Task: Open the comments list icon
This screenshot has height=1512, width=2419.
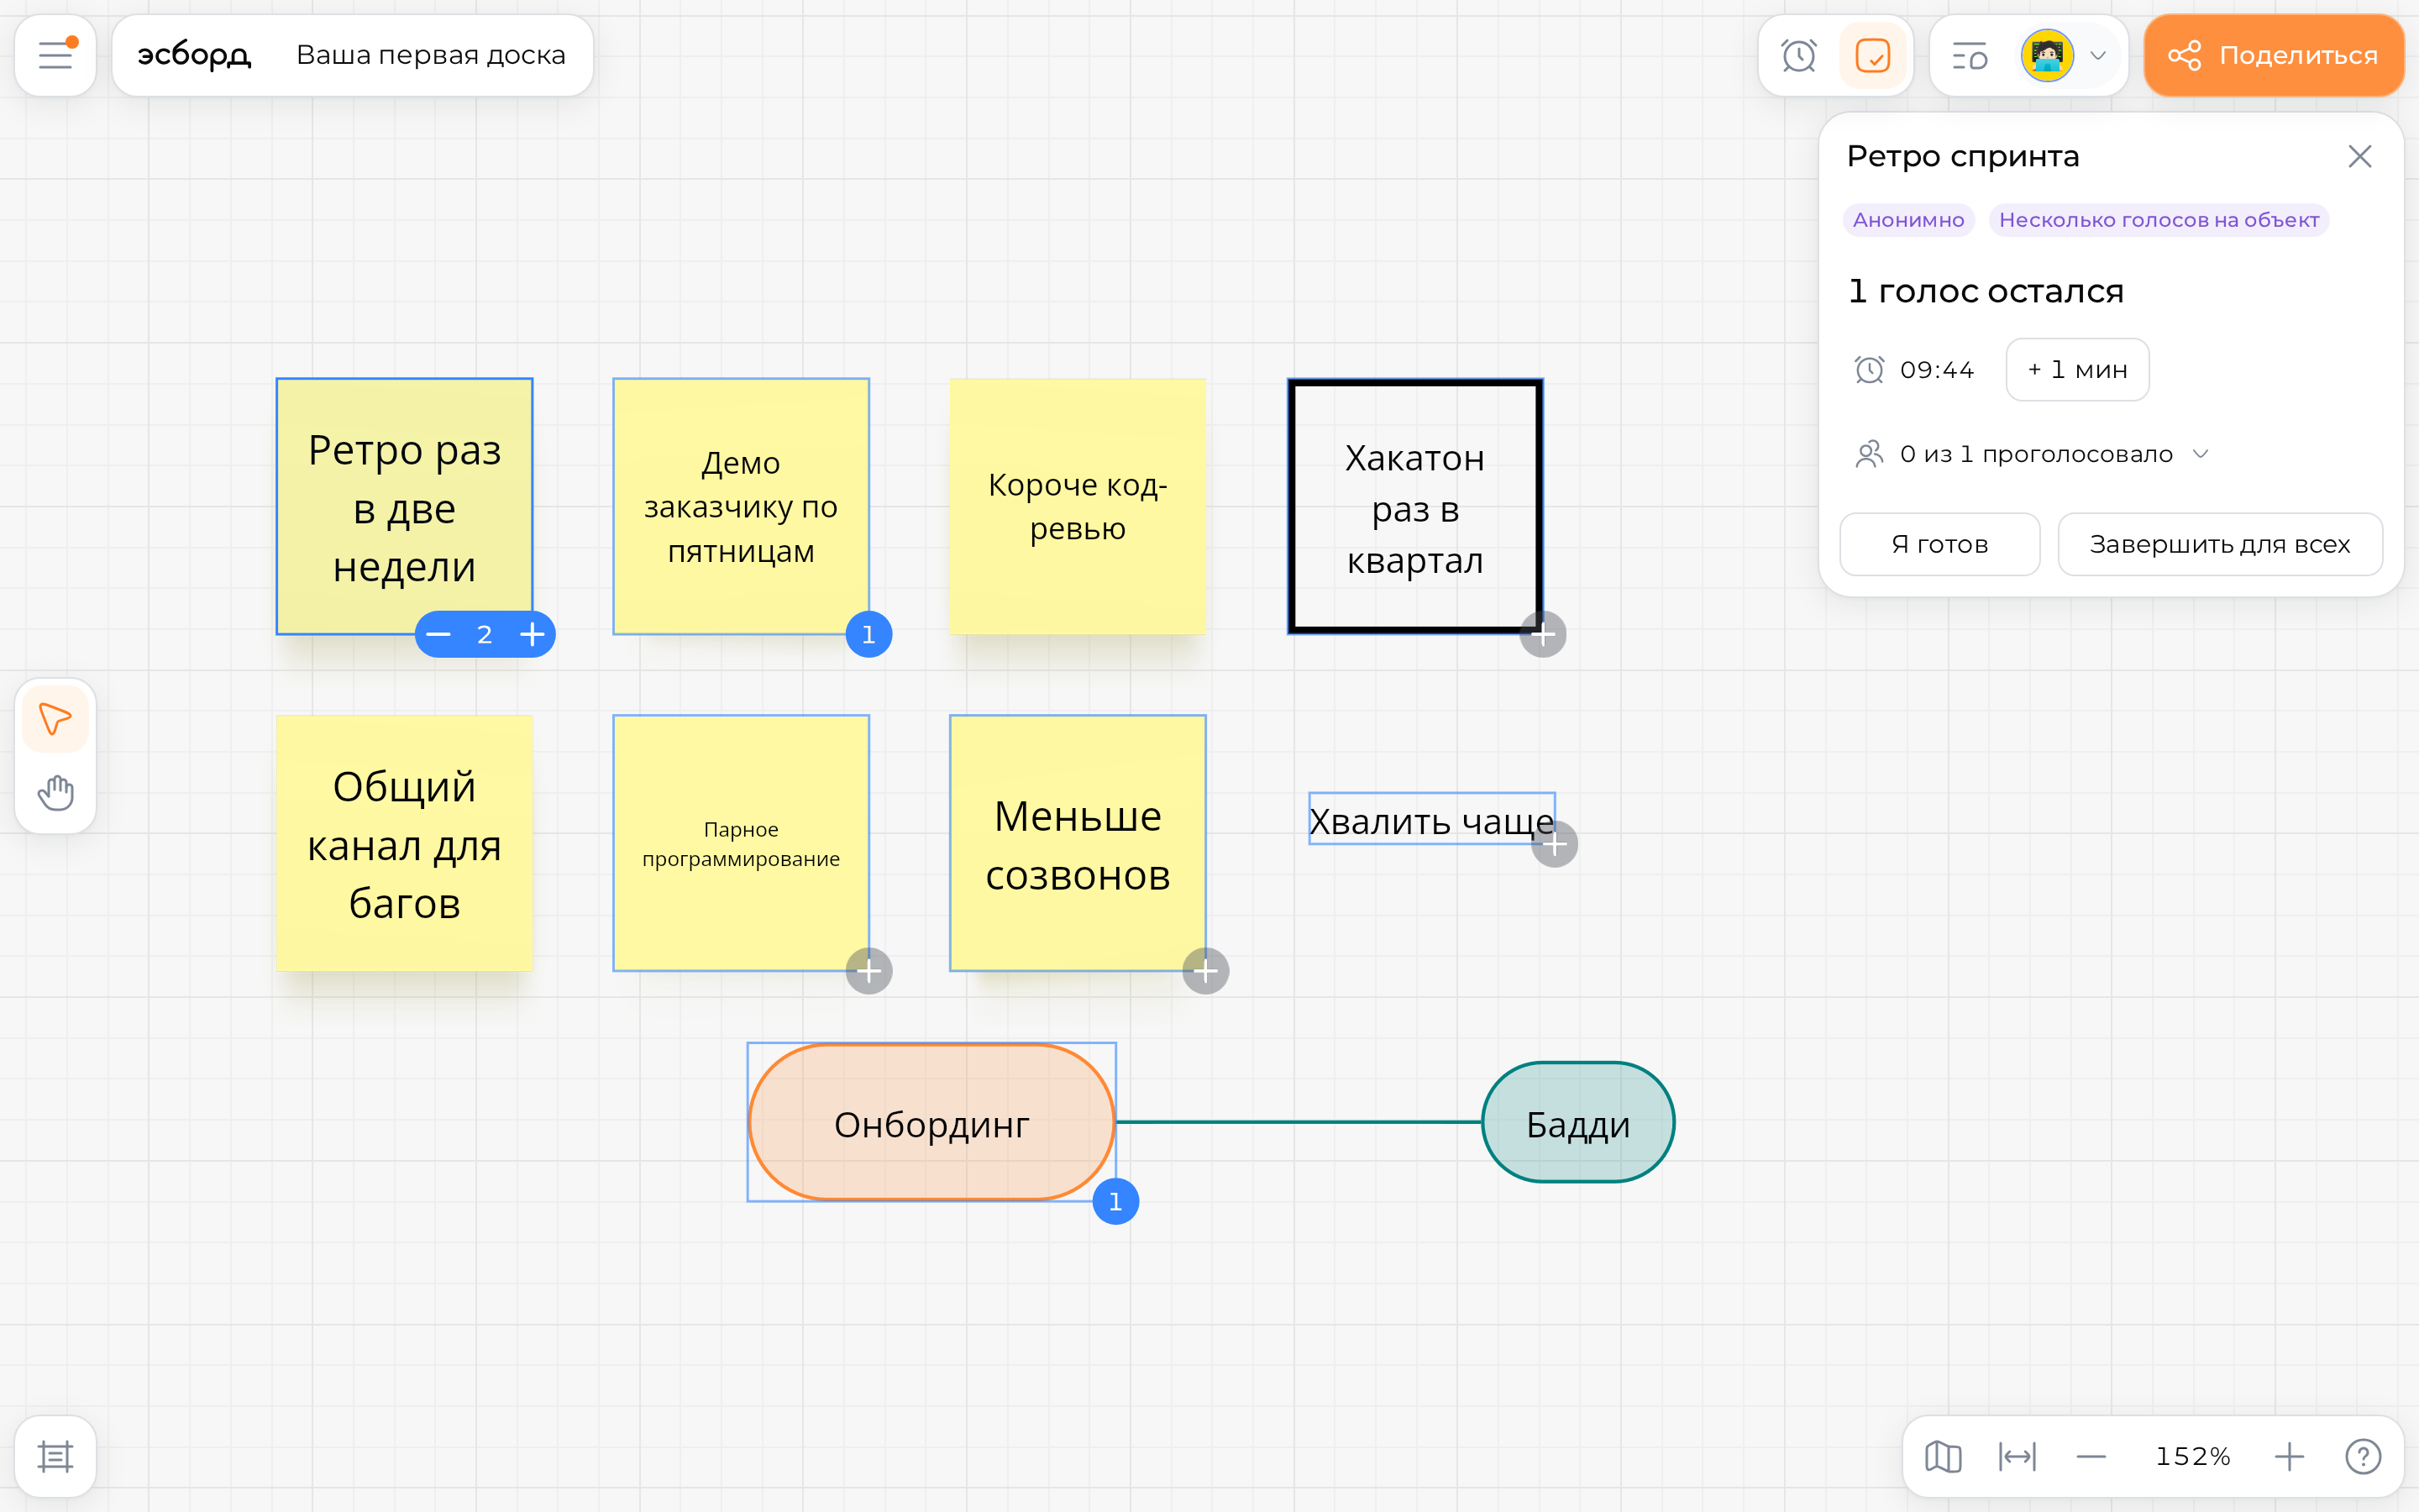Action: point(1970,55)
